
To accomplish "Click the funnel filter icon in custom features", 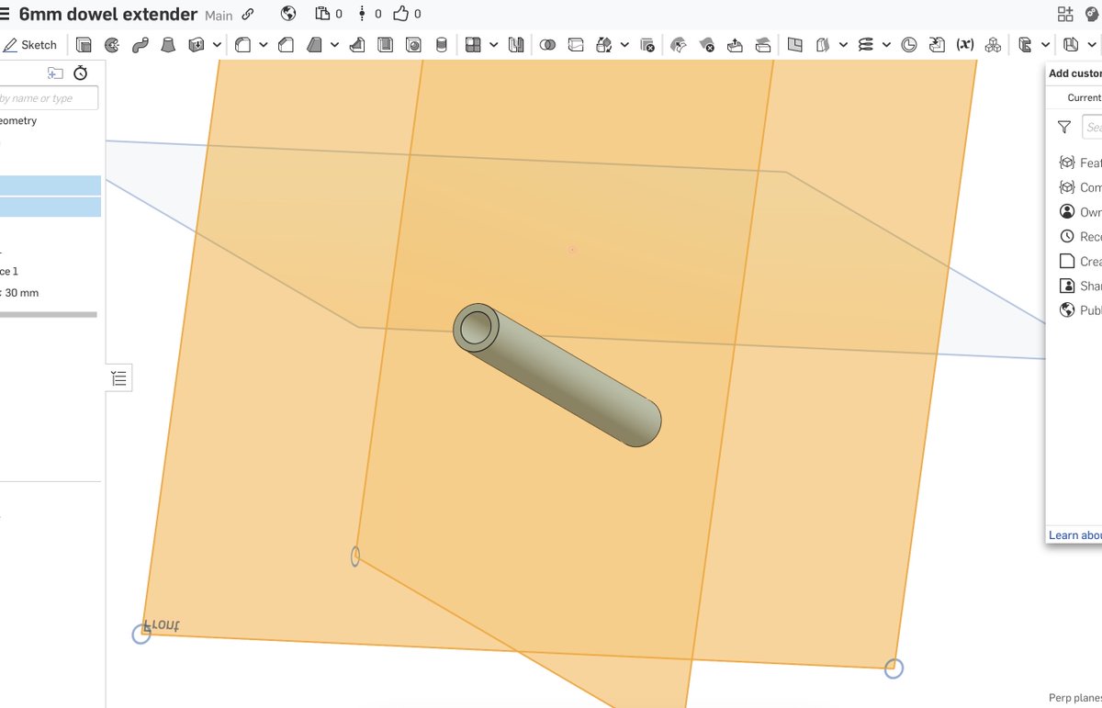I will point(1064,128).
